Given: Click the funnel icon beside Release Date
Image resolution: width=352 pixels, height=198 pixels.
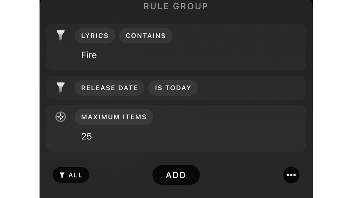Looking at the screenshot, I should (x=61, y=87).
